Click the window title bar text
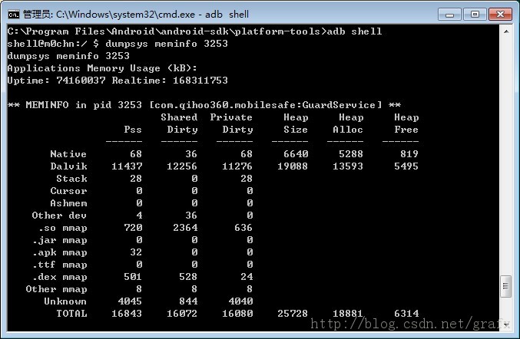The height and width of the screenshot is (339, 520). (x=136, y=15)
